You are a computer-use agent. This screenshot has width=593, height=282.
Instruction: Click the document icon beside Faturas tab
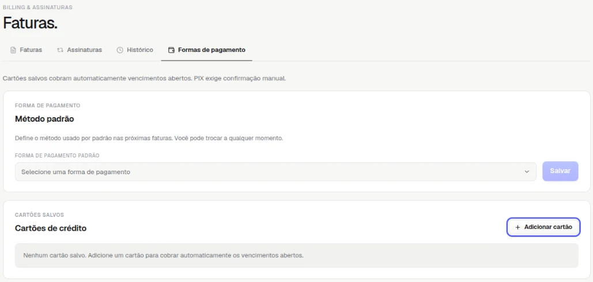[x=13, y=50]
